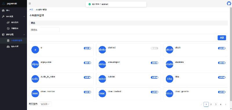Open the cloud download icon sidebar item

(x=8, y=47)
